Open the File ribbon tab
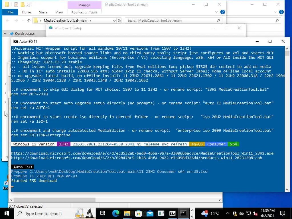 coord(10,12)
